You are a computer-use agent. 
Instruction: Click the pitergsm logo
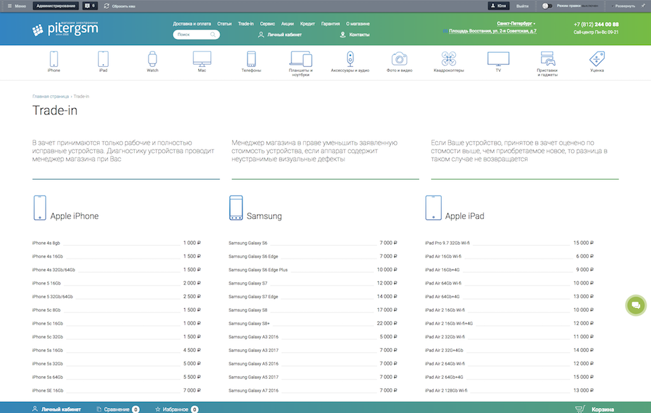65,29
